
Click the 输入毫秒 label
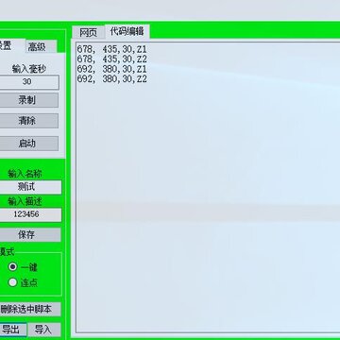(29, 69)
